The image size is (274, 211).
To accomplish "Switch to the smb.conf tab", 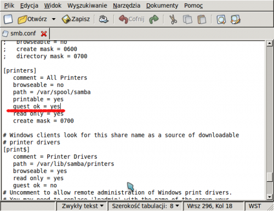I will (x=23, y=34).
